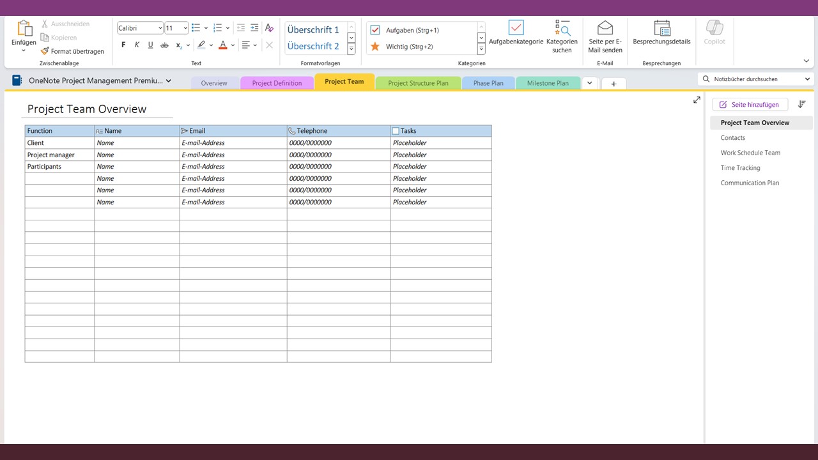
Task: Show more section tabs chevron
Action: click(589, 83)
